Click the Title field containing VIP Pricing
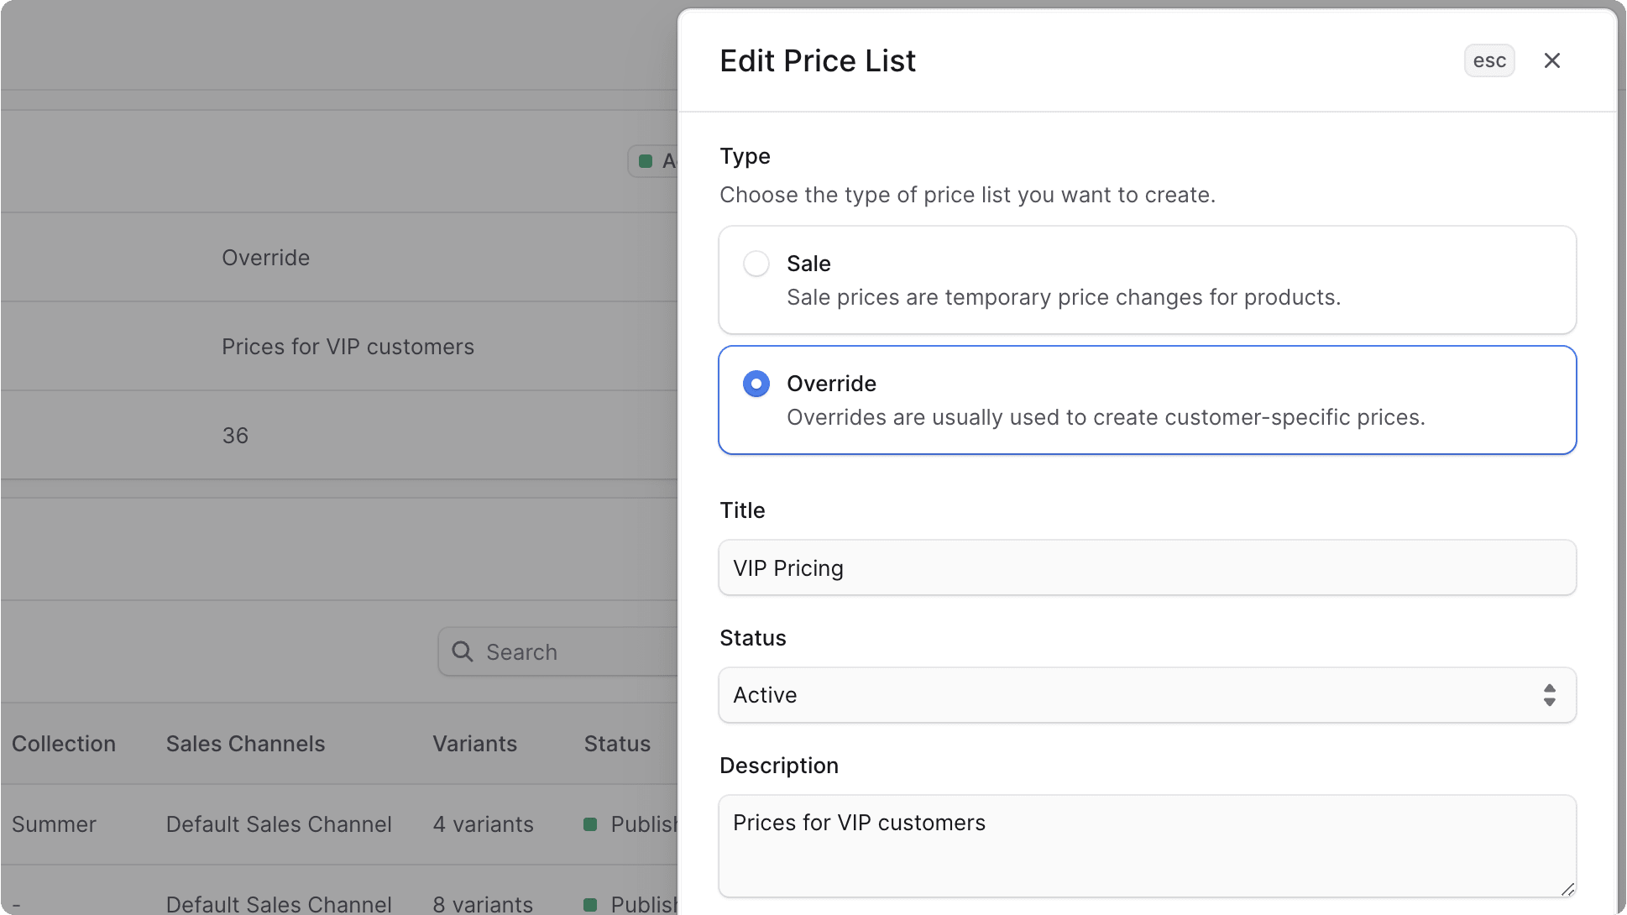The height and width of the screenshot is (915, 1627). click(1147, 567)
